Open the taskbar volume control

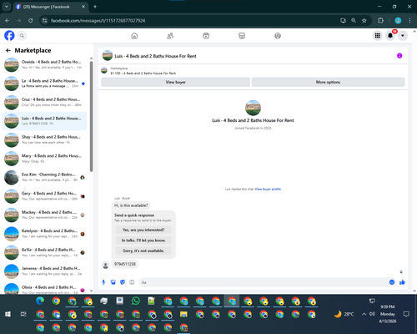tap(372, 314)
